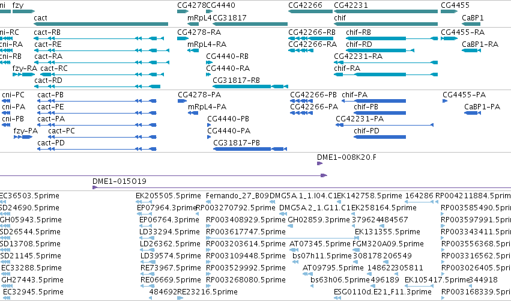Click the mRpL4 gene label
Screen dimensions: 511x301
199,18
